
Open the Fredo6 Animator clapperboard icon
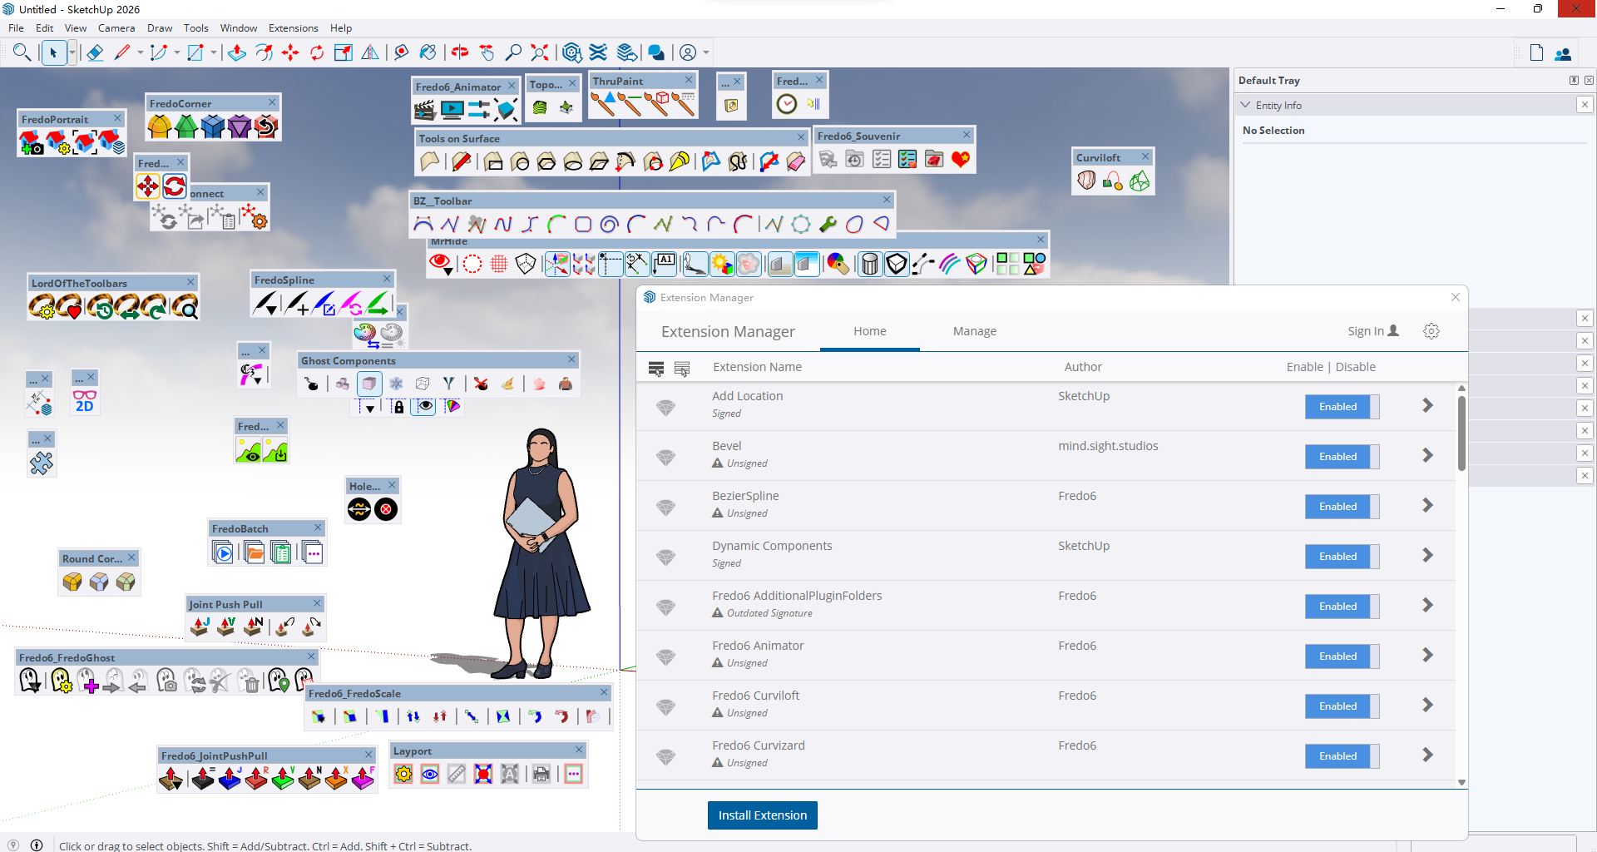pos(425,109)
